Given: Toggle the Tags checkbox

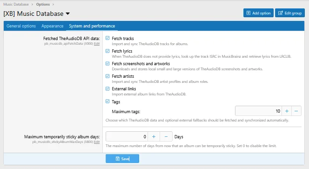Looking at the screenshot, I should (x=107, y=101).
